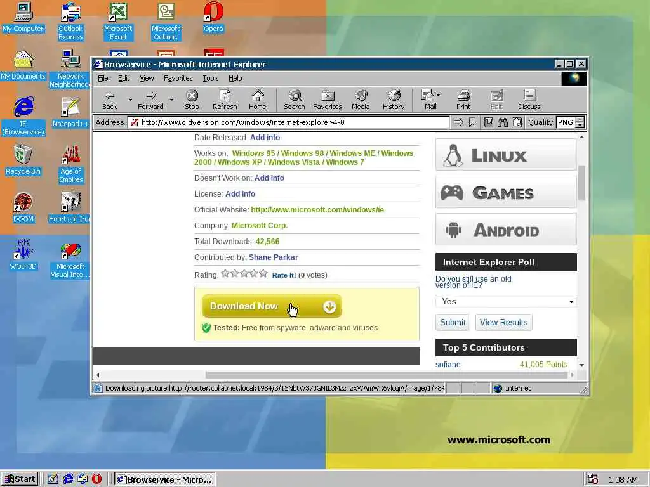Open the Media toolbar button
The height and width of the screenshot is (487, 650).
click(x=361, y=100)
